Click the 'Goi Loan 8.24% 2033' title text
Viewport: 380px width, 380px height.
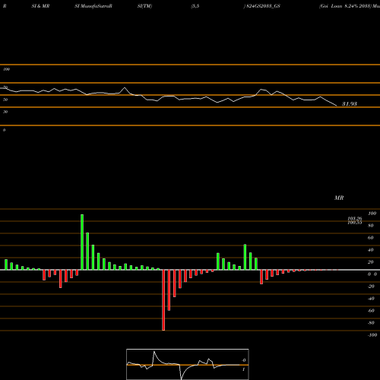(x=345, y=6)
